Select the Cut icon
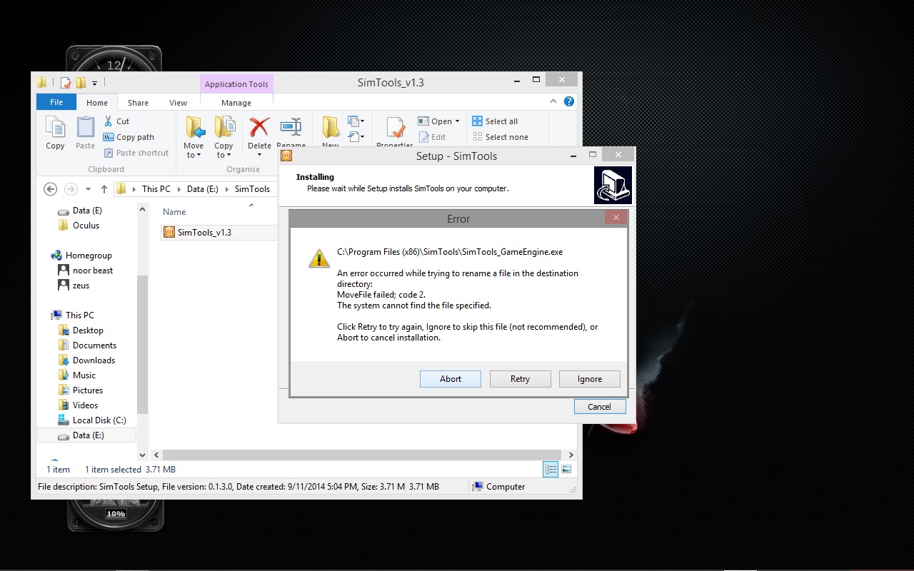 pos(109,121)
